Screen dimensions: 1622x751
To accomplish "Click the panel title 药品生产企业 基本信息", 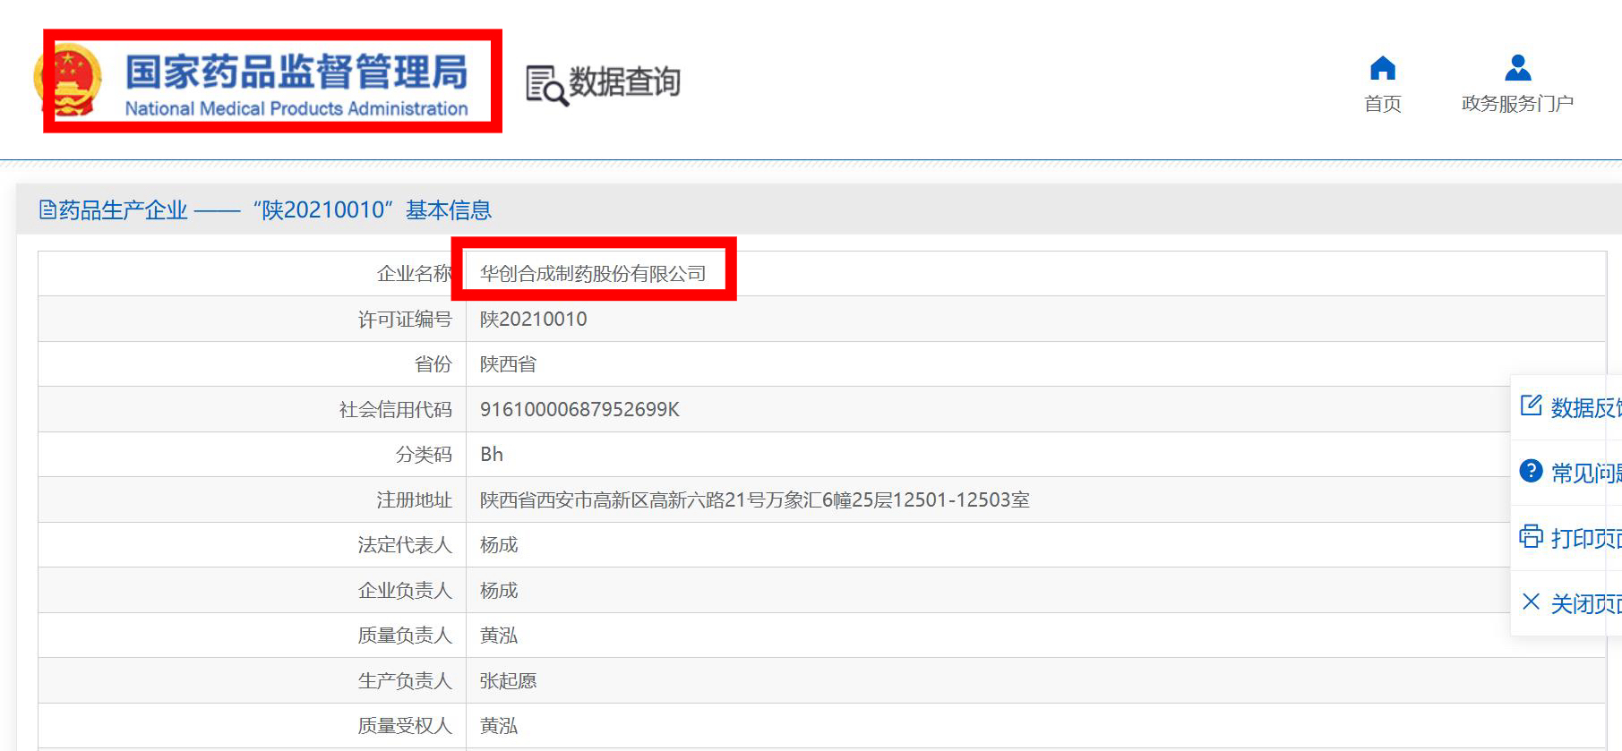I will [x=275, y=210].
